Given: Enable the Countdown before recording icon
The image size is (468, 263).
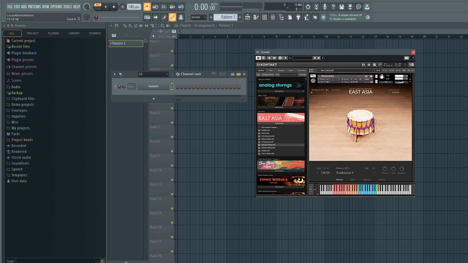Looking at the screenshot, I should click(x=164, y=7).
